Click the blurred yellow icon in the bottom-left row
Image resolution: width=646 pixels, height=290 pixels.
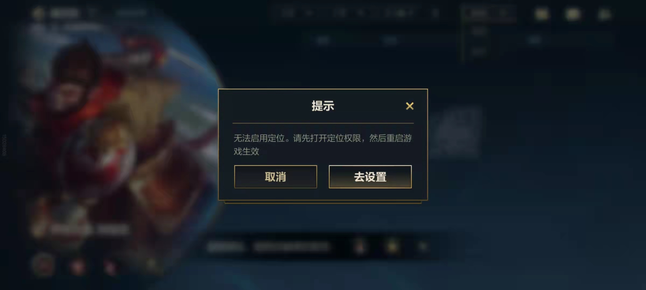[151, 264]
